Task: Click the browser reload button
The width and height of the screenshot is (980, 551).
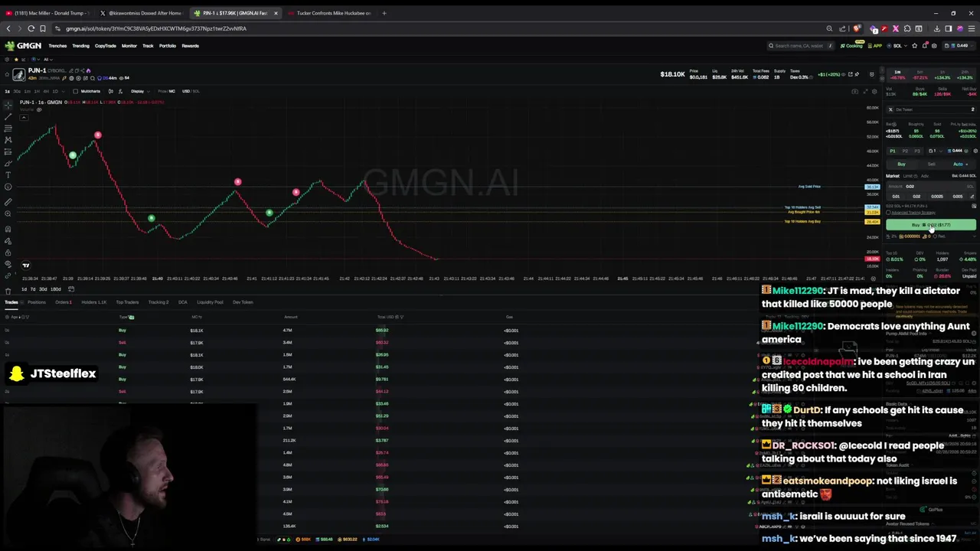Action: pos(31,28)
